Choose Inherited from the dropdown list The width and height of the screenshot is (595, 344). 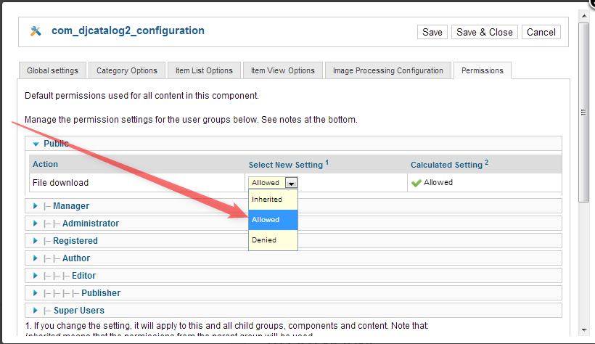(x=273, y=200)
